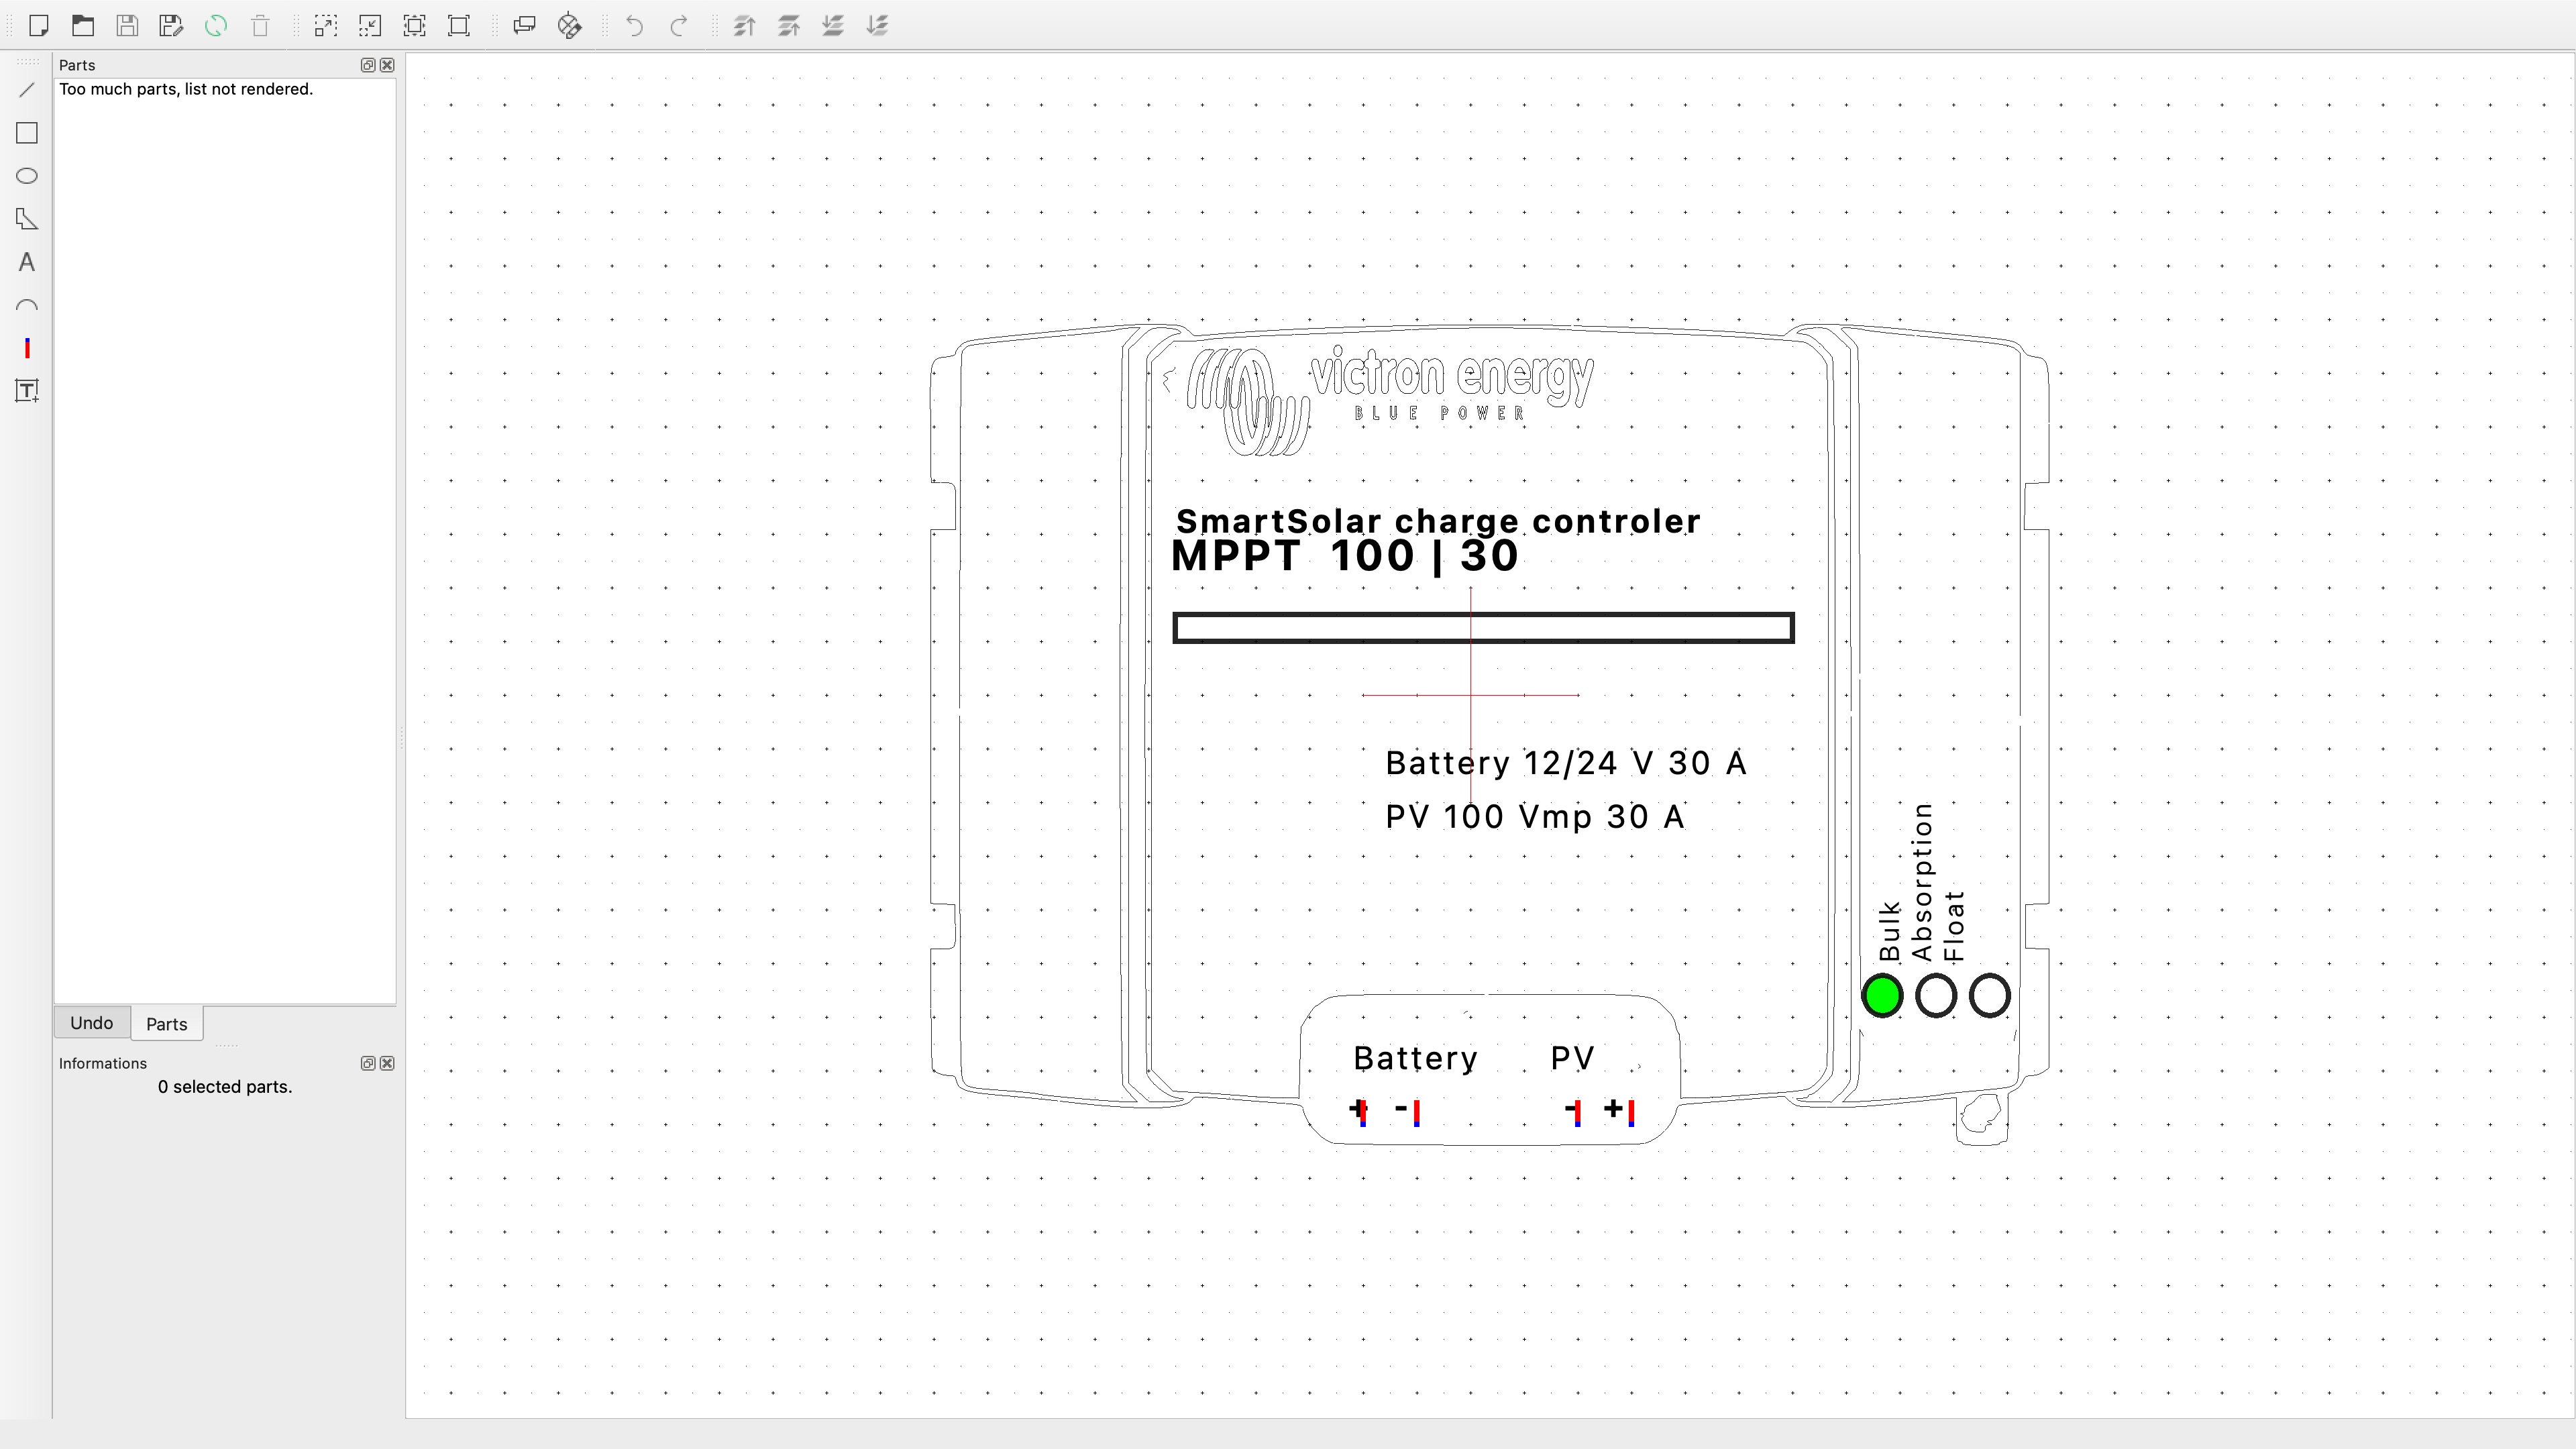Select the ellipse tool
2576x1449 pixels.
click(27, 176)
